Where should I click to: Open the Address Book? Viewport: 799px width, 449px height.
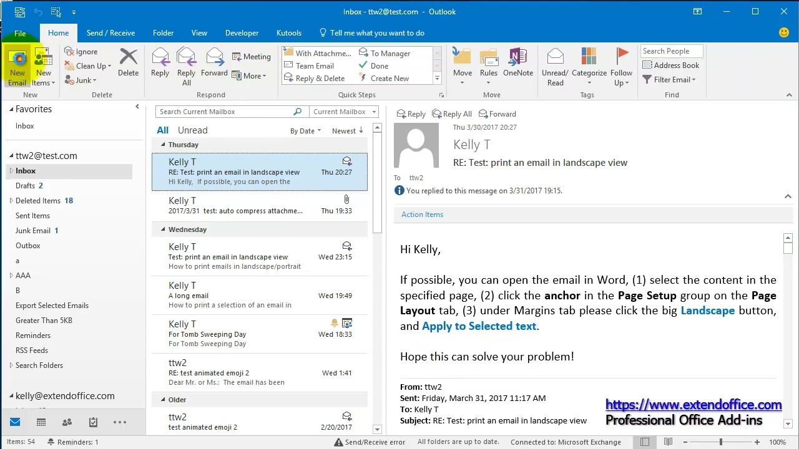click(x=670, y=65)
